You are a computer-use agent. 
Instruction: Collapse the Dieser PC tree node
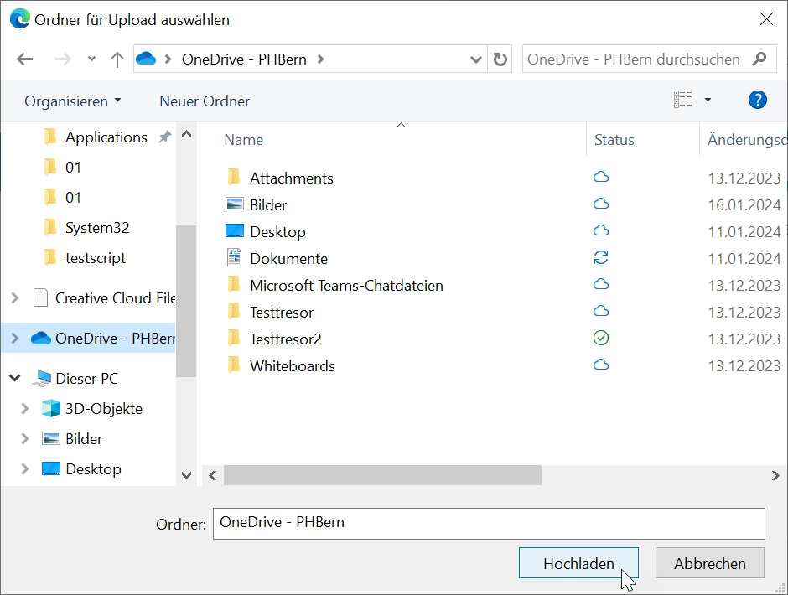point(15,379)
